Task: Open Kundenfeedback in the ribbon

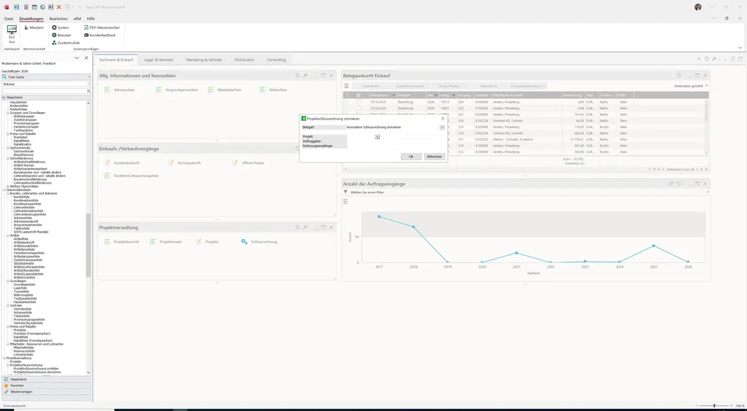Action: pos(100,35)
